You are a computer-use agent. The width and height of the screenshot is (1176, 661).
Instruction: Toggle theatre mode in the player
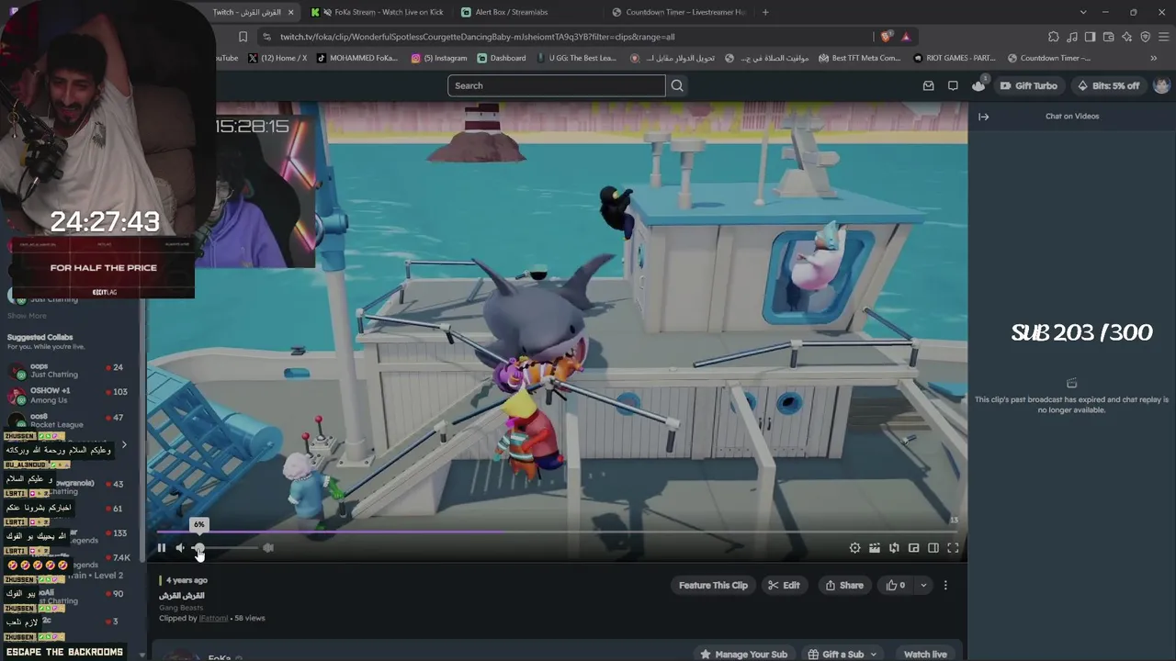click(x=933, y=548)
